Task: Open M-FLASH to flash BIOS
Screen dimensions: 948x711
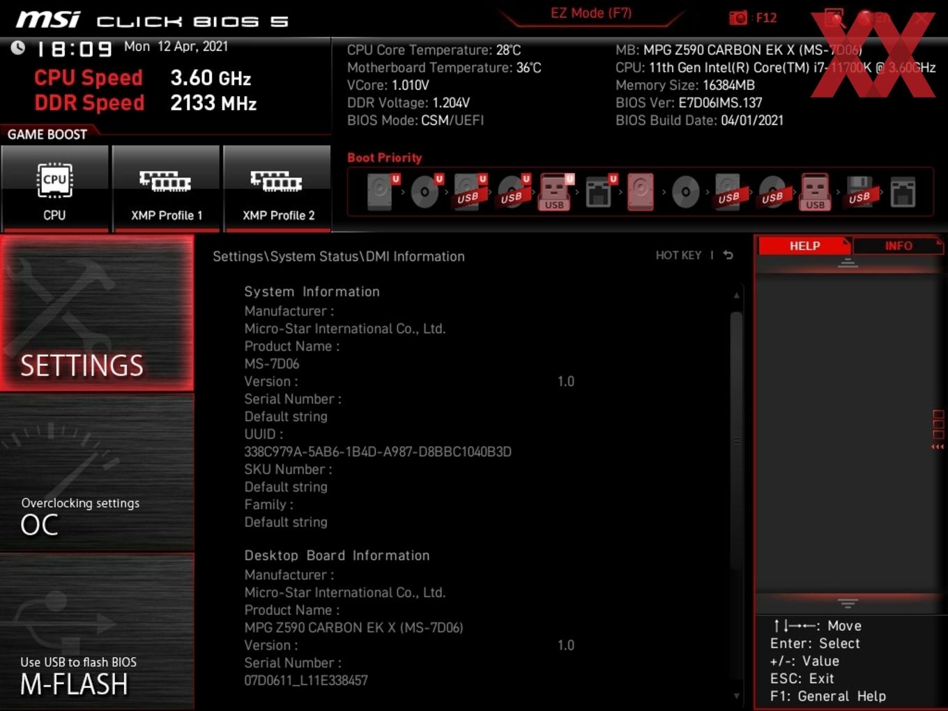Action: pos(97,632)
